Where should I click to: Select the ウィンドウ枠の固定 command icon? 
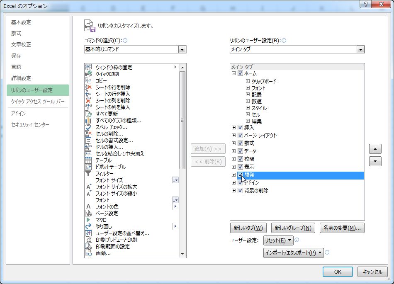[x=88, y=67]
